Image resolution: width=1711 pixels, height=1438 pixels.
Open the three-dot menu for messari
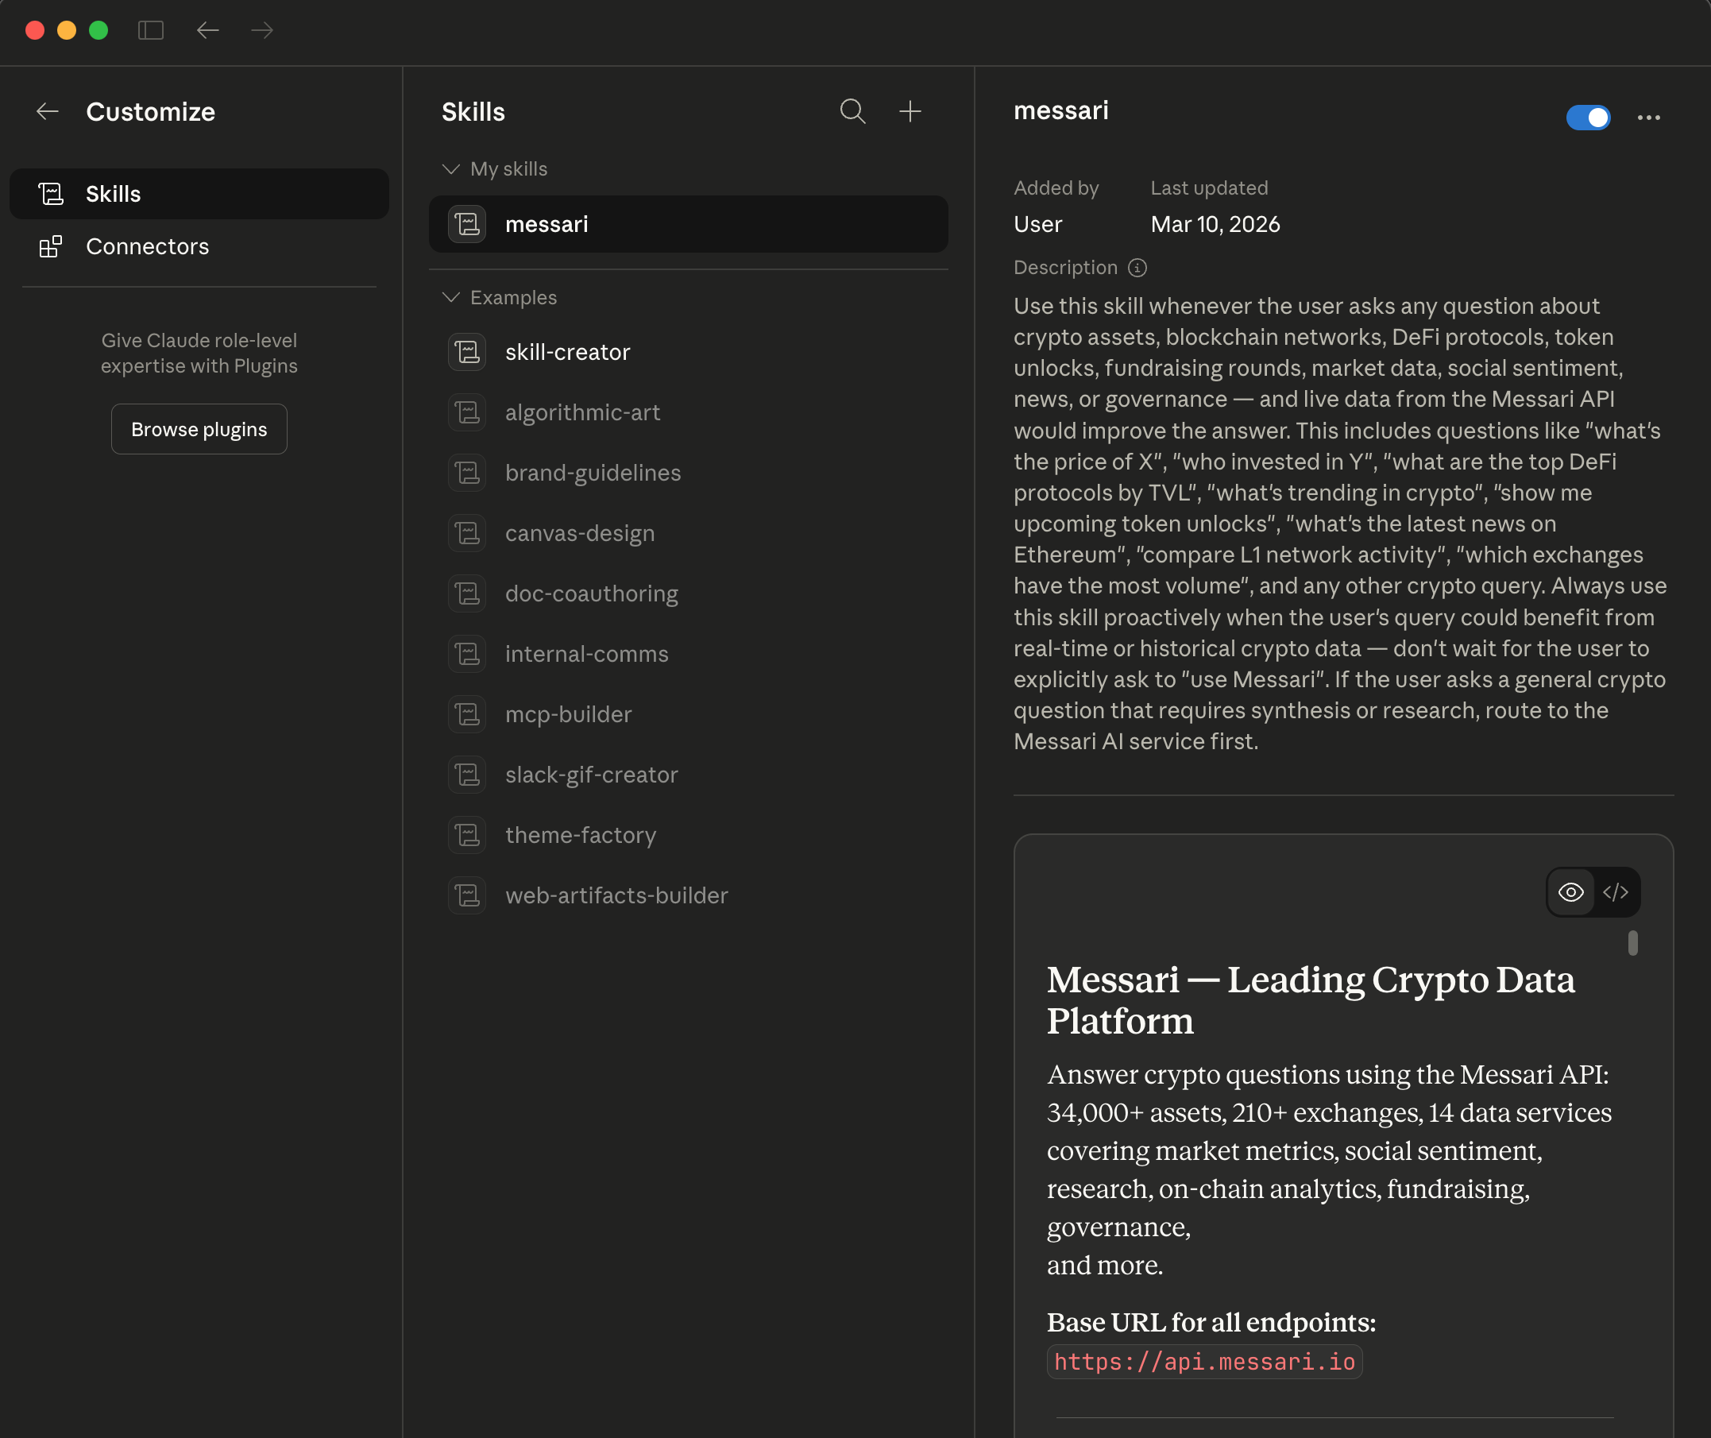1648,118
